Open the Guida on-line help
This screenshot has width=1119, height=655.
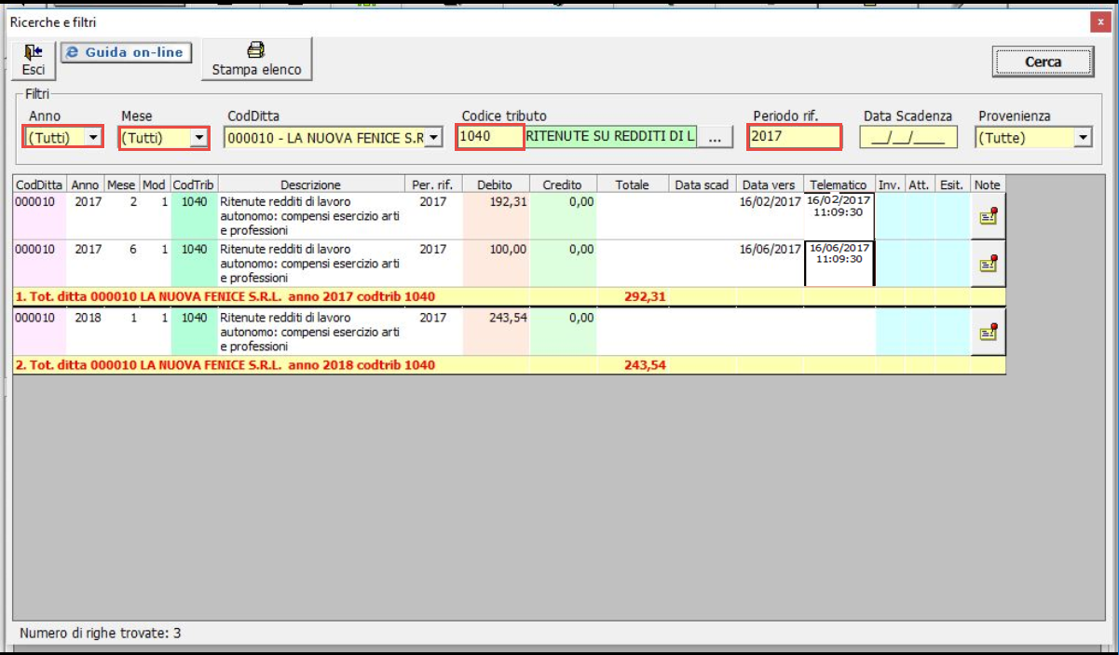coord(127,53)
